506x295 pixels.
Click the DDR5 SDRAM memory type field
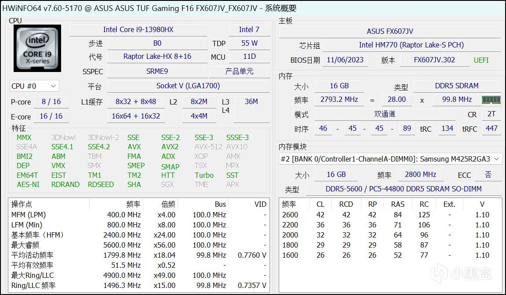[456, 86]
